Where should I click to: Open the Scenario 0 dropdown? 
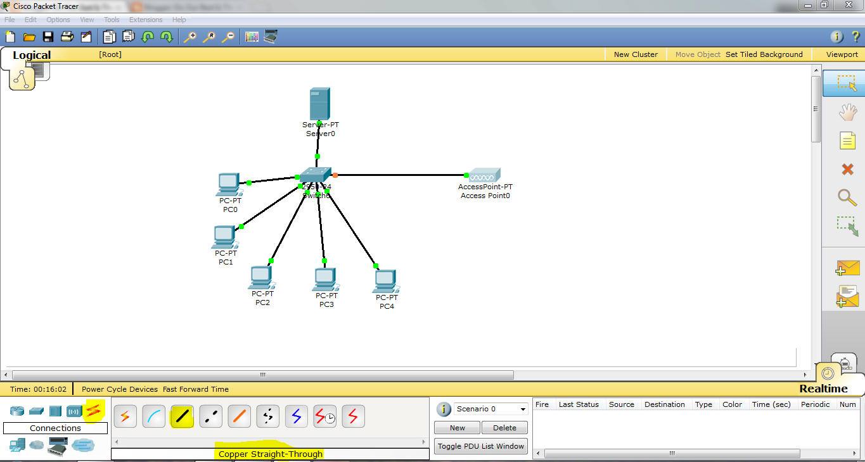pos(491,409)
